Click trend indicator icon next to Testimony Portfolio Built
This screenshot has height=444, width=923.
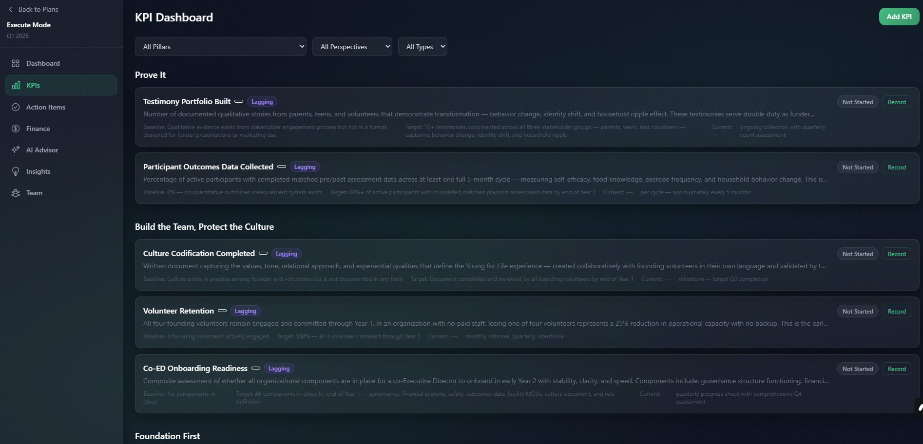239,101
